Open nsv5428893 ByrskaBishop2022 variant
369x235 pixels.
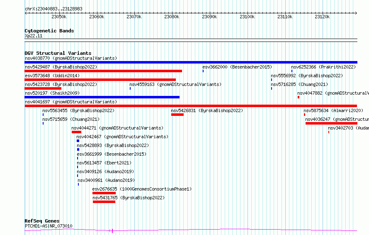(113, 145)
